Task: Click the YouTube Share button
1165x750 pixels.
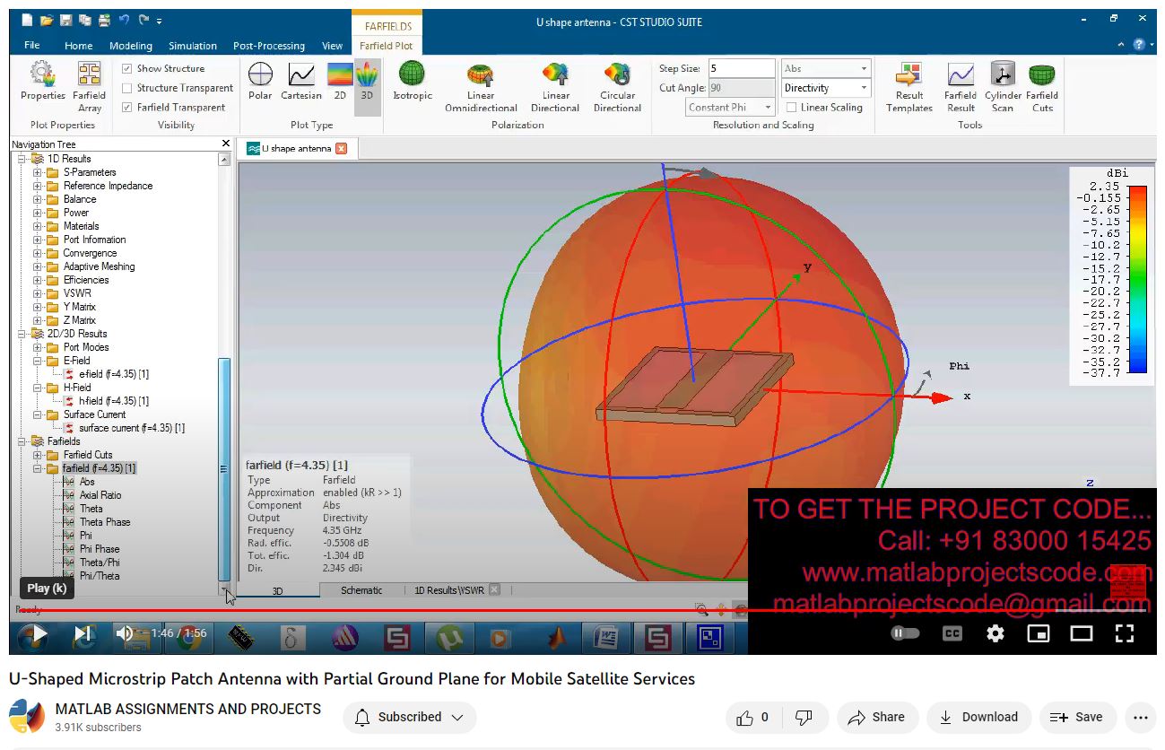Action: 876,717
